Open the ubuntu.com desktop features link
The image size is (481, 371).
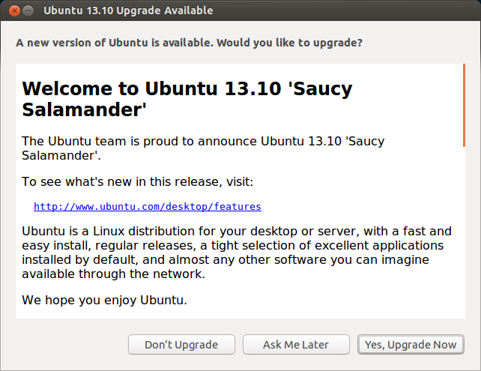tap(147, 206)
